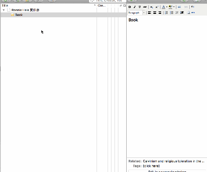The width and height of the screenshot is (207, 172).
Task: Apply subscript formatting
Action: [x=151, y=7]
